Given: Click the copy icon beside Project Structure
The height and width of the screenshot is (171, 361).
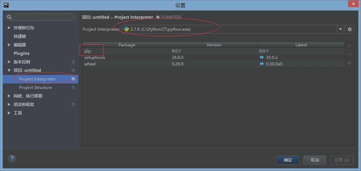Looking at the screenshot, I should tap(73, 88).
